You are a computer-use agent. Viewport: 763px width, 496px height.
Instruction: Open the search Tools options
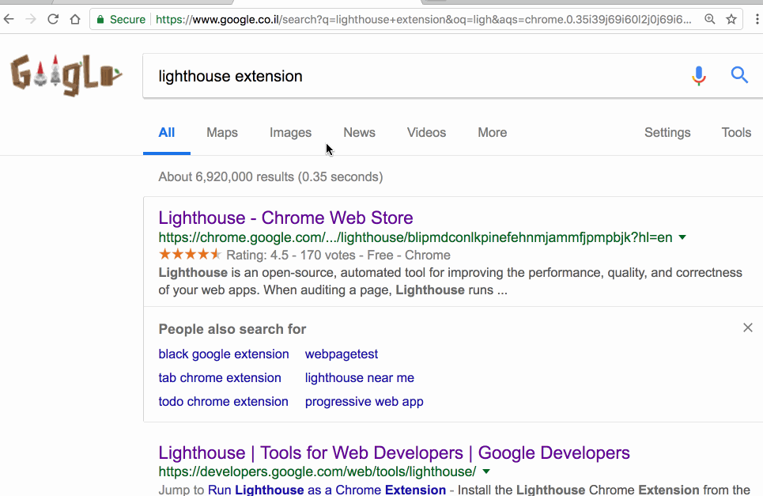coord(736,132)
